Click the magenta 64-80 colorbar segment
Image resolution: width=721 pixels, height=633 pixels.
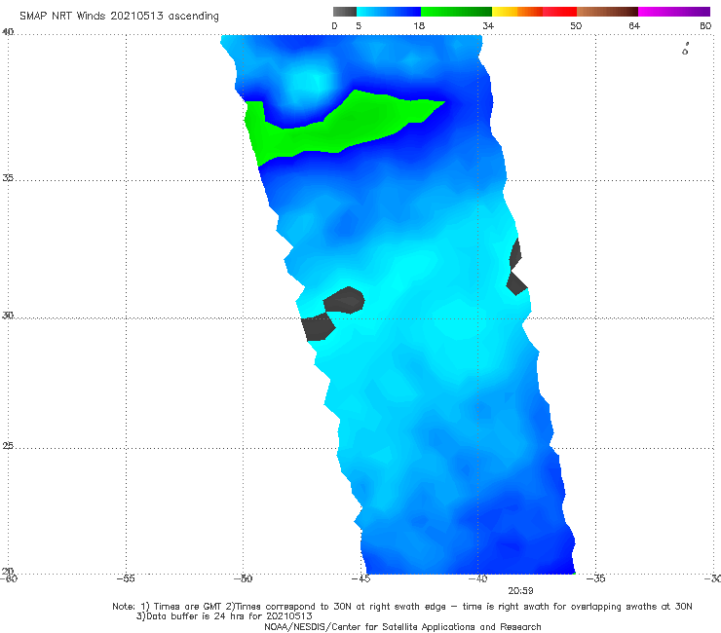[674, 12]
